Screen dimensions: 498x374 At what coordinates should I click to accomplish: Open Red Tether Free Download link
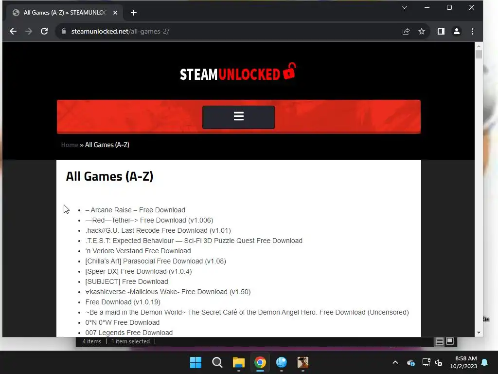coord(149,220)
